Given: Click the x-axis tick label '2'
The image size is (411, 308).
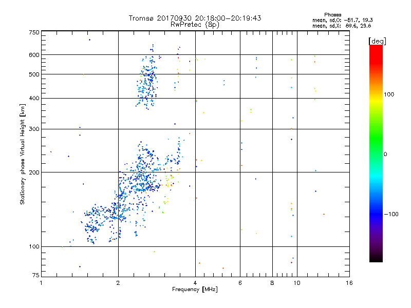Looking at the screenshot, I should pyautogui.click(x=118, y=283).
